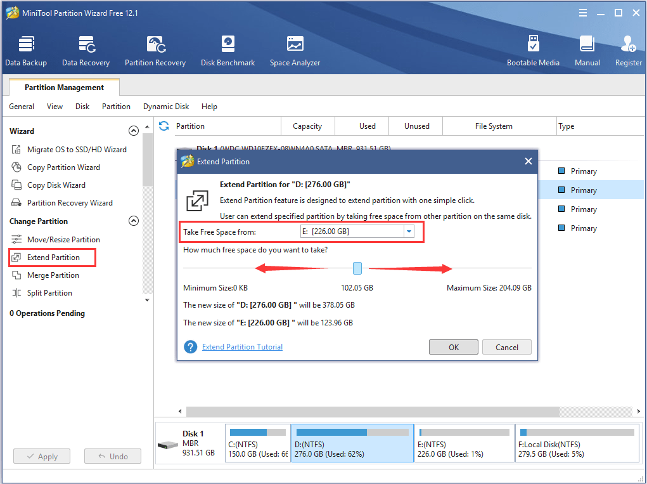Image resolution: width=647 pixels, height=484 pixels.
Task: Sort by the Capacity column header
Action: coord(307,126)
